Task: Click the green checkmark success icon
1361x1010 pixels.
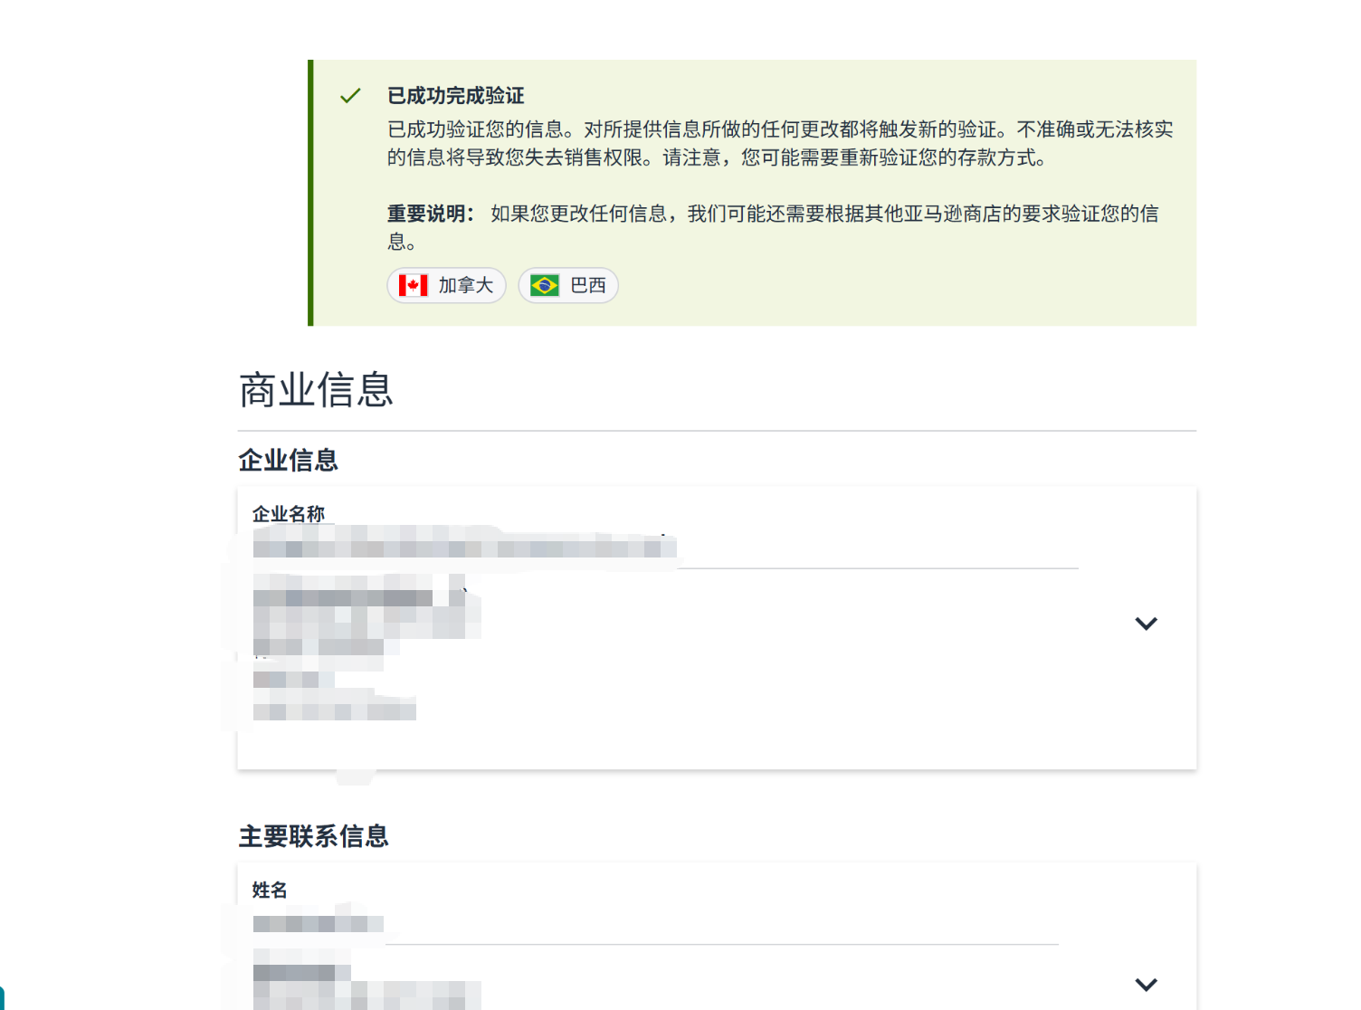Action: 350,95
